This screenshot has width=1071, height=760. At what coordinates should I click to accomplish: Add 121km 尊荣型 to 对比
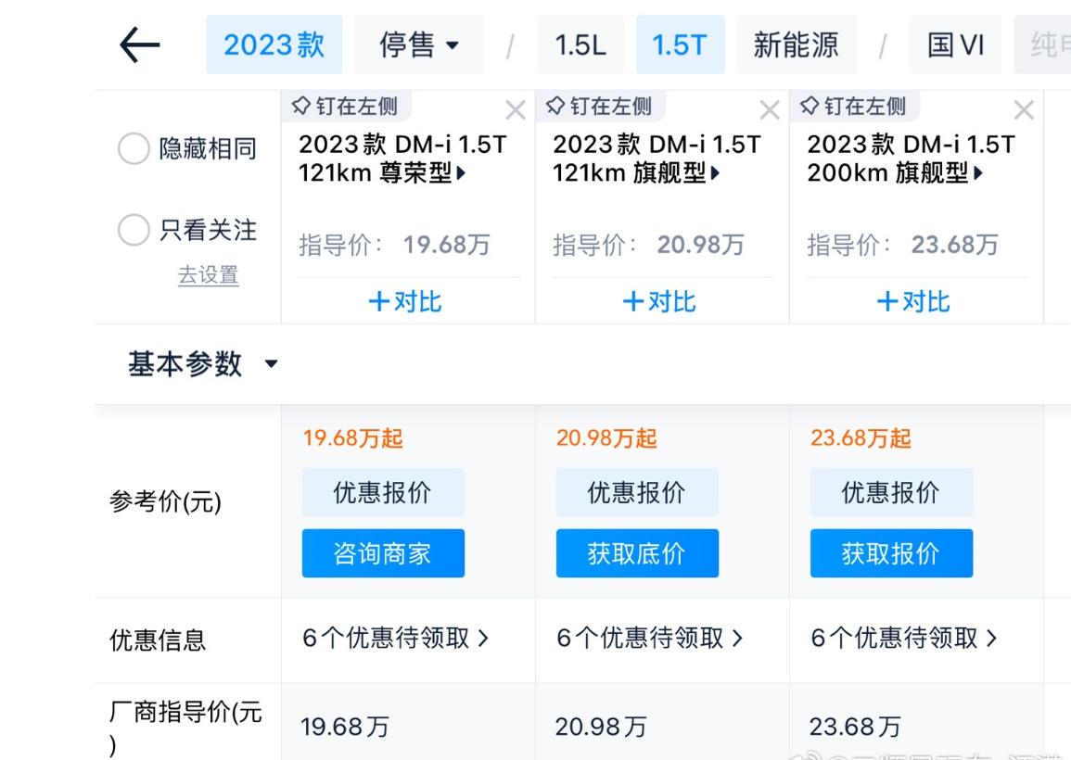pyautogui.click(x=405, y=301)
